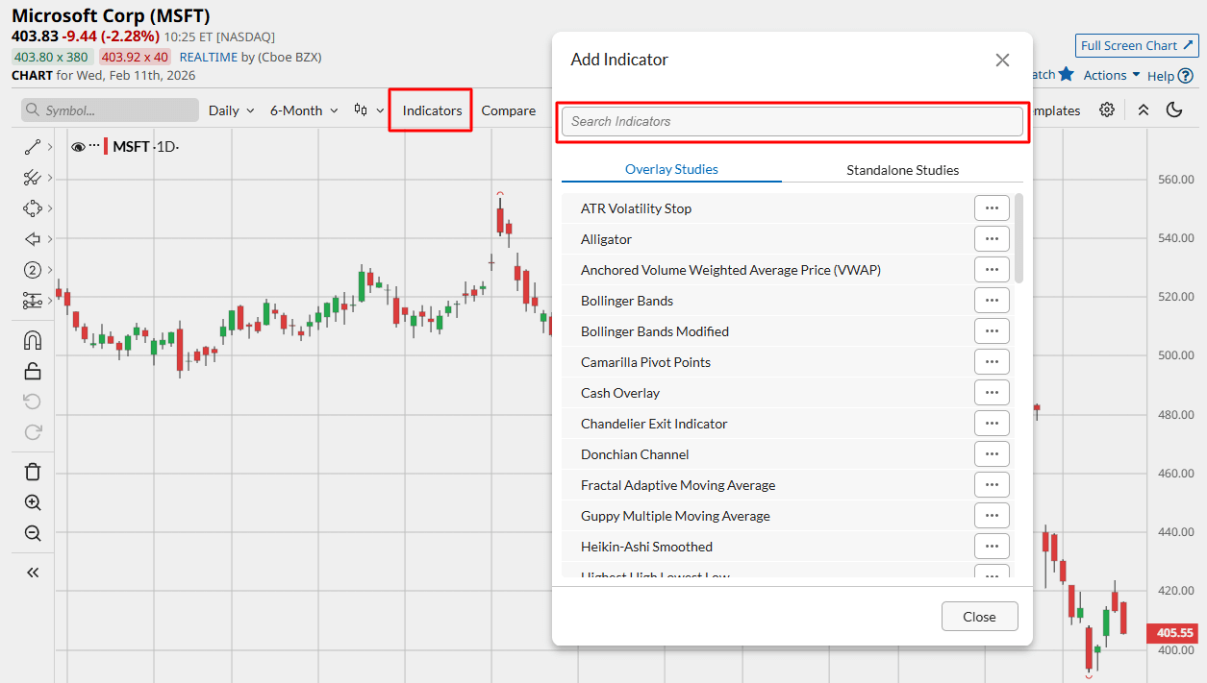Unlock drawings using the padlock icon
Screen dimensions: 1207x683
[x=32, y=370]
